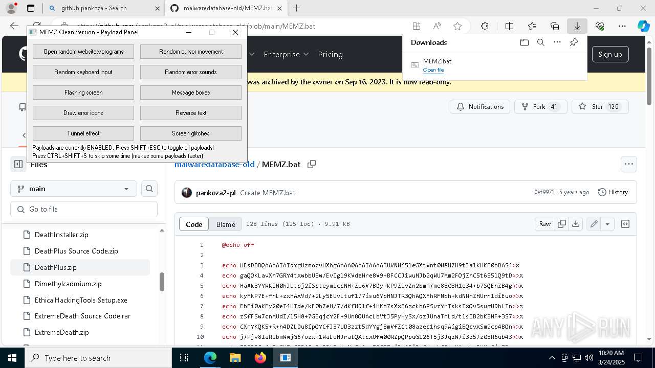Search downloads with magnifier icon
Image resolution: width=655 pixels, height=368 pixels.
pyautogui.click(x=540, y=42)
